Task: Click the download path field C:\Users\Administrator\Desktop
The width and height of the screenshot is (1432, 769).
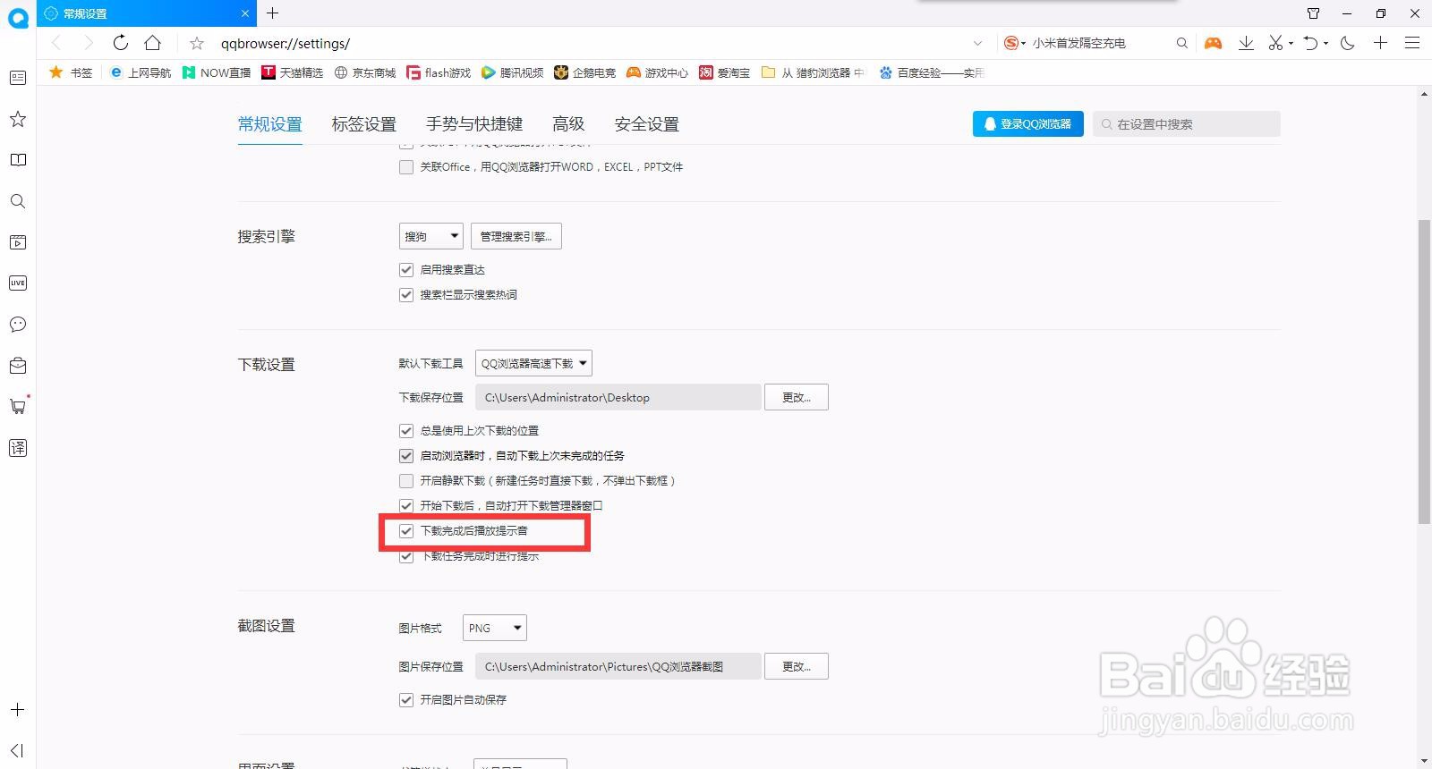Action: click(618, 397)
